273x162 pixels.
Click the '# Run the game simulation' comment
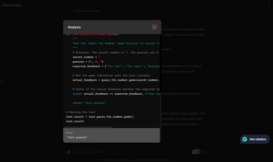[x=111, y=75]
